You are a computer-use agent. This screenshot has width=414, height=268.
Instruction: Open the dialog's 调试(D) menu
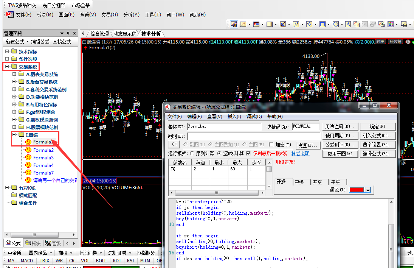point(254,117)
